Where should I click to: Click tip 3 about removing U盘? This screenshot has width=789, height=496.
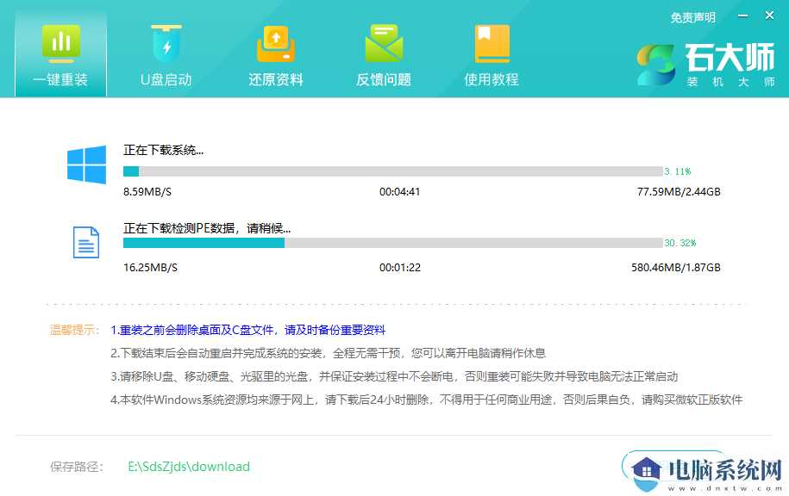394,376
